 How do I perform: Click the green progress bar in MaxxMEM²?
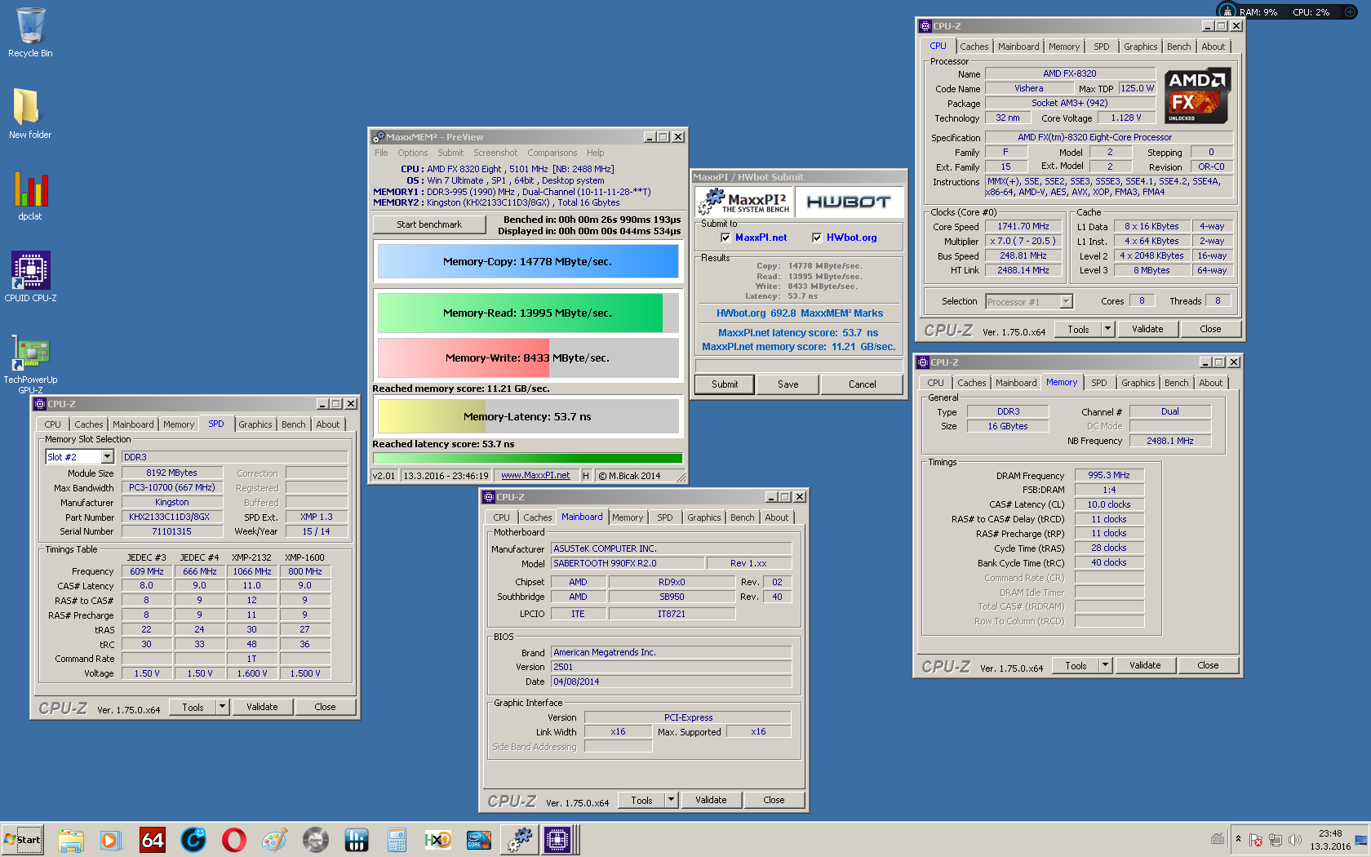point(527,459)
